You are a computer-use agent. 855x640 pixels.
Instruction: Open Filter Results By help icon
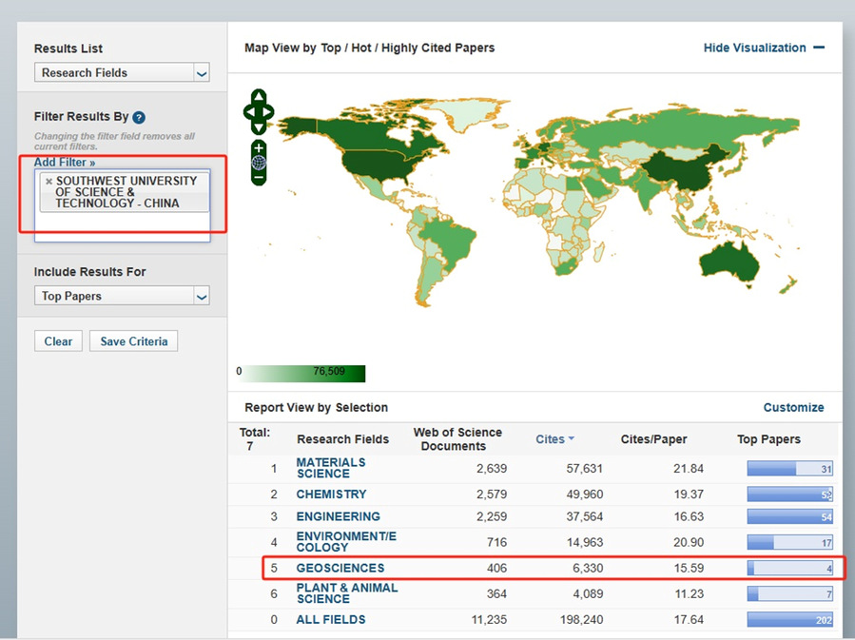(x=139, y=117)
